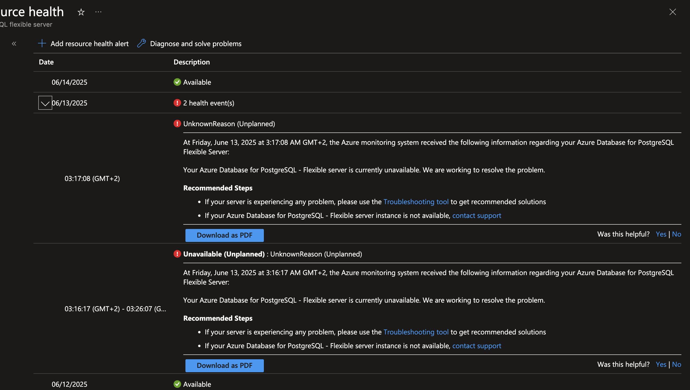Click the wrench icon for diagnosing problems
690x390 pixels.
(142, 43)
